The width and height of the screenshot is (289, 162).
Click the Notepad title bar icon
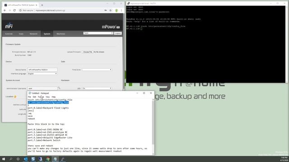pyautogui.click(x=29, y=93)
